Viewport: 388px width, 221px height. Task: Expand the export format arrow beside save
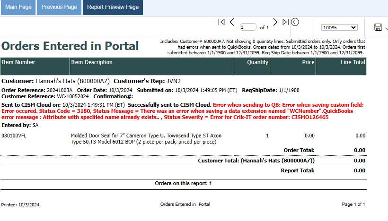(x=386, y=28)
